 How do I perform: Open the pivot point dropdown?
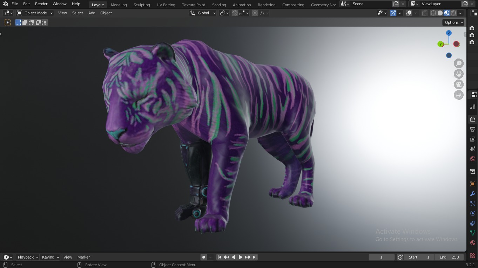[x=224, y=13]
